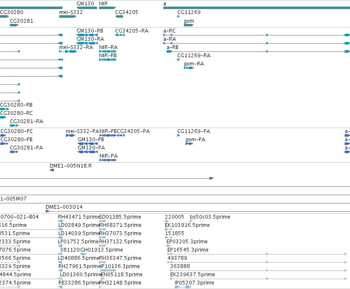
Task: Select the 151855 EST label
Action: point(174,233)
